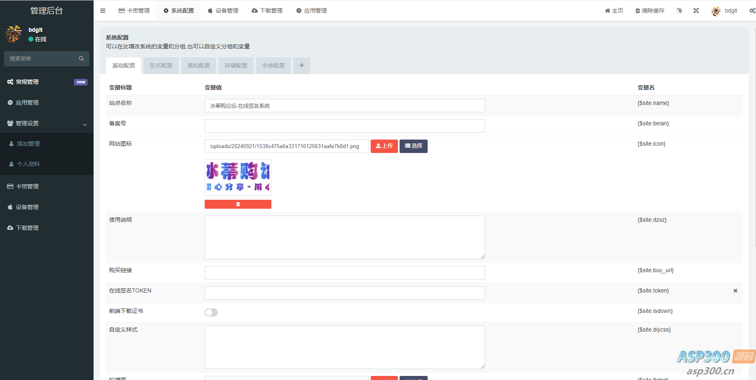
Task: Click the {$site.name} variable name
Action: tap(653, 103)
